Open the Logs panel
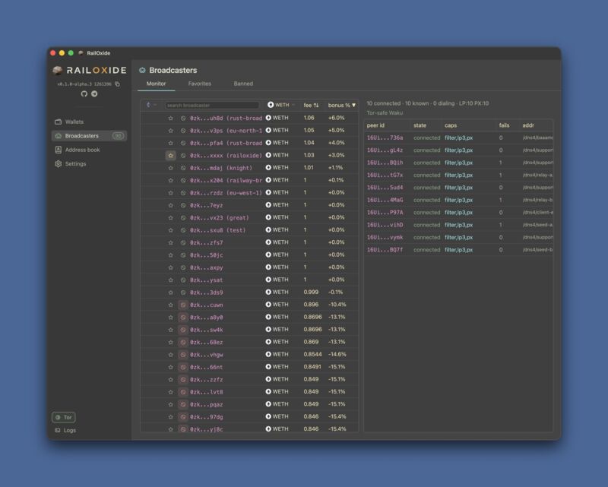 tap(65, 430)
